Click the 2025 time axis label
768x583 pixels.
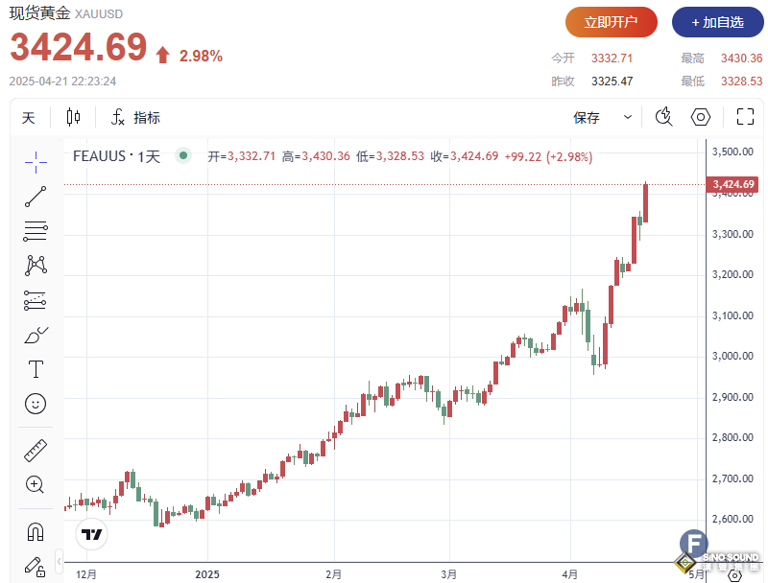pos(207,574)
